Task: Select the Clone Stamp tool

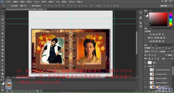Action: point(3,40)
